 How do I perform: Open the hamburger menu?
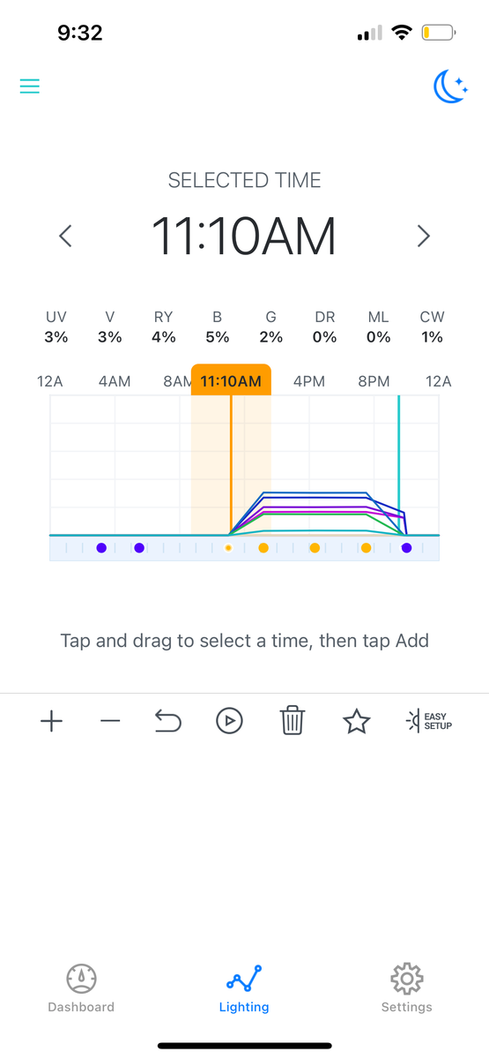30,86
